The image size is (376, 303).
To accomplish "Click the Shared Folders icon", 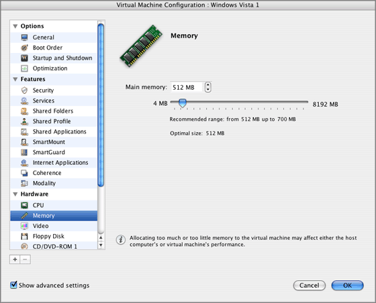I will tap(24, 111).
